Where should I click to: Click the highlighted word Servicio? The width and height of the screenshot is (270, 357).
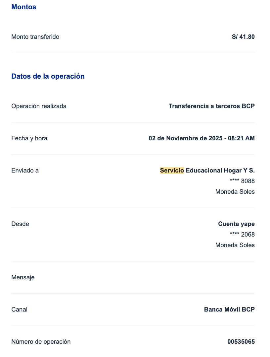[172, 171]
